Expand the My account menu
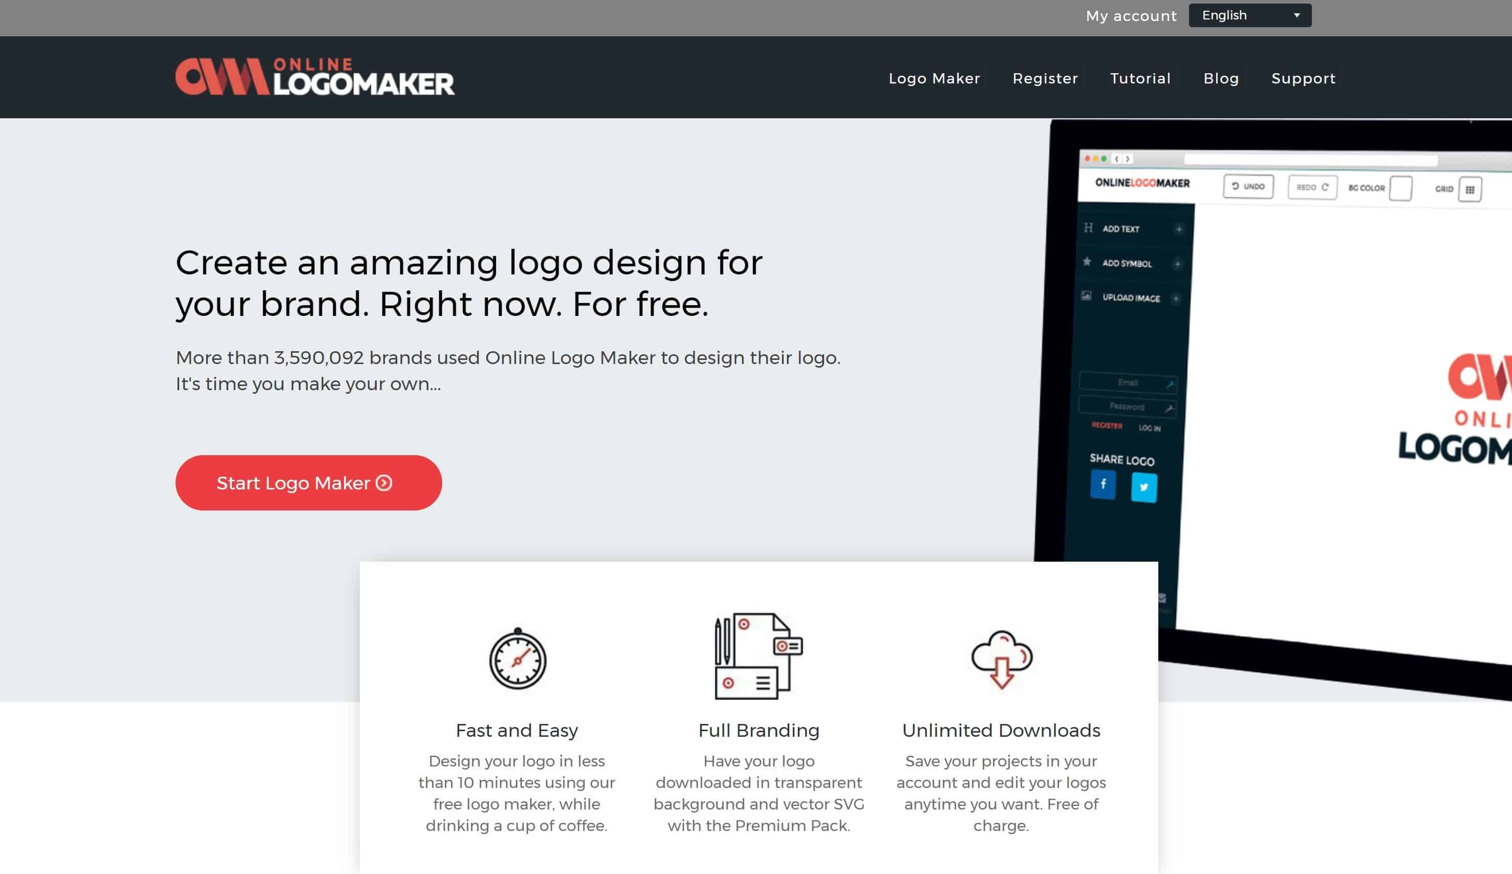Image resolution: width=1512 pixels, height=874 pixels. 1130,14
